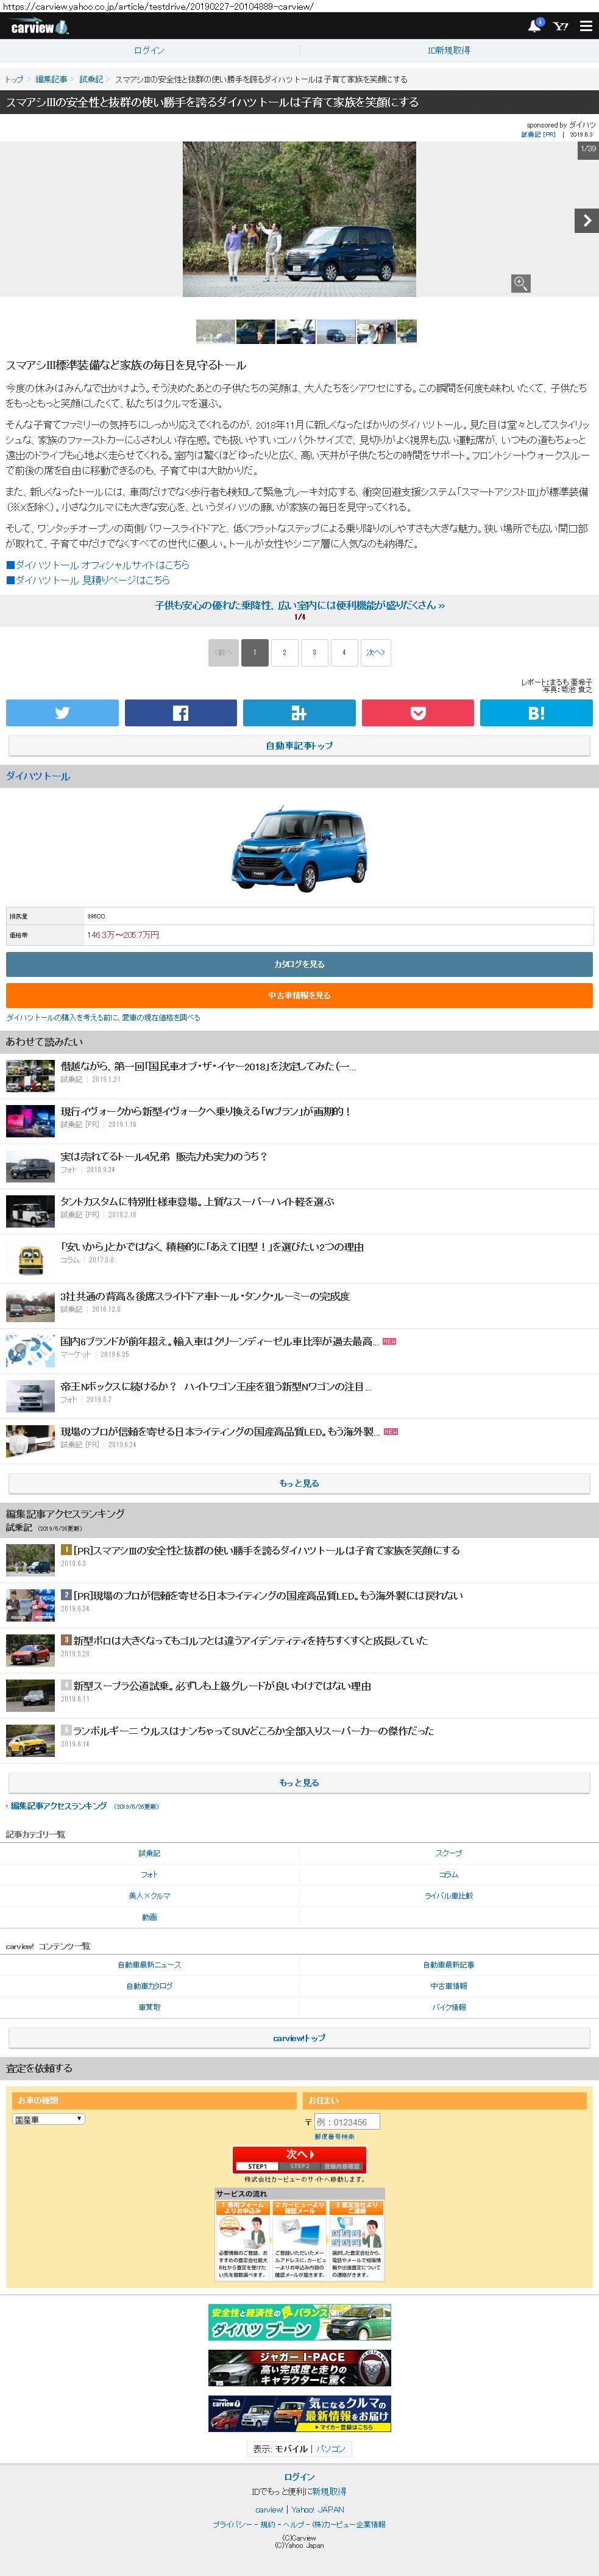This screenshot has width=599, height=2576.
Task: Open the ジャガー I-PACE banner ad
Action: coord(299,2368)
